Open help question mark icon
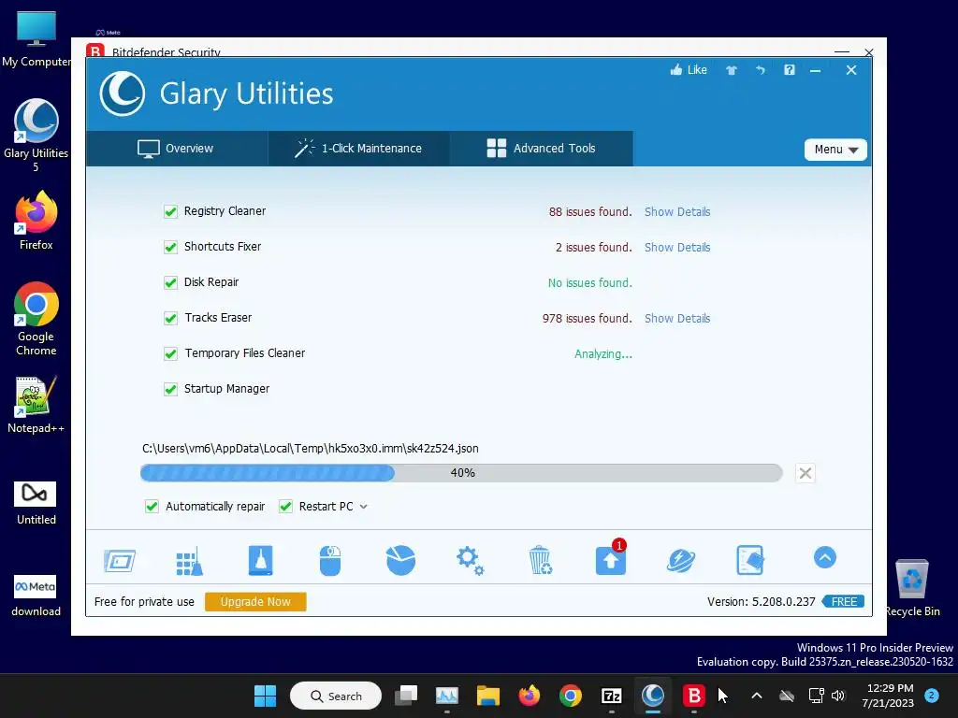958x718 pixels. tap(790, 70)
